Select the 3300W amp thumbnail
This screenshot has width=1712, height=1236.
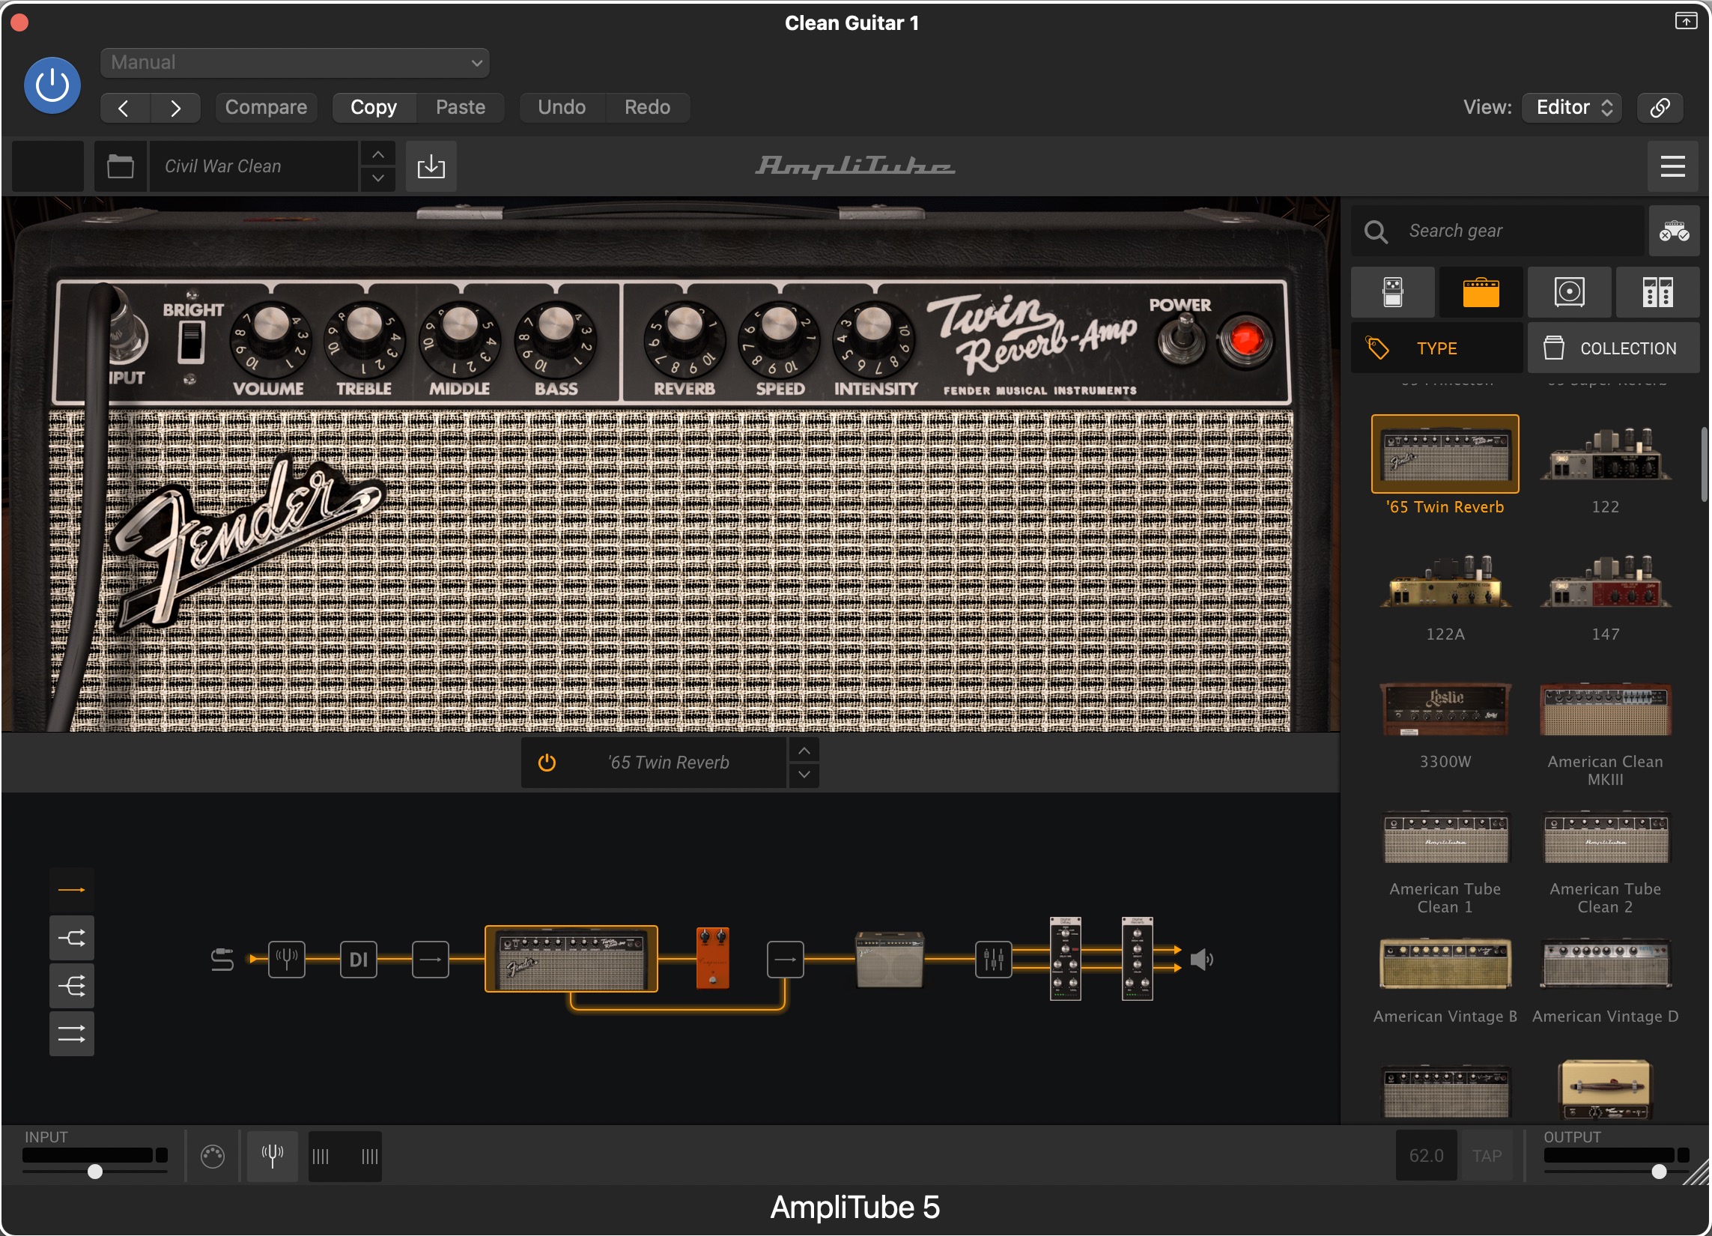click(x=1445, y=709)
